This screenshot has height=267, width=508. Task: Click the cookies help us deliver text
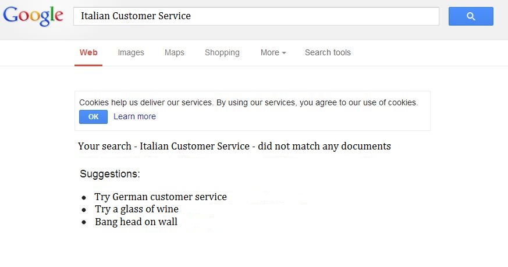tap(248, 102)
